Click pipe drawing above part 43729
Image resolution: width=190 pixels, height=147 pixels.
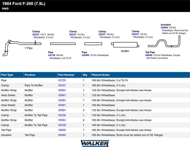[63, 43]
